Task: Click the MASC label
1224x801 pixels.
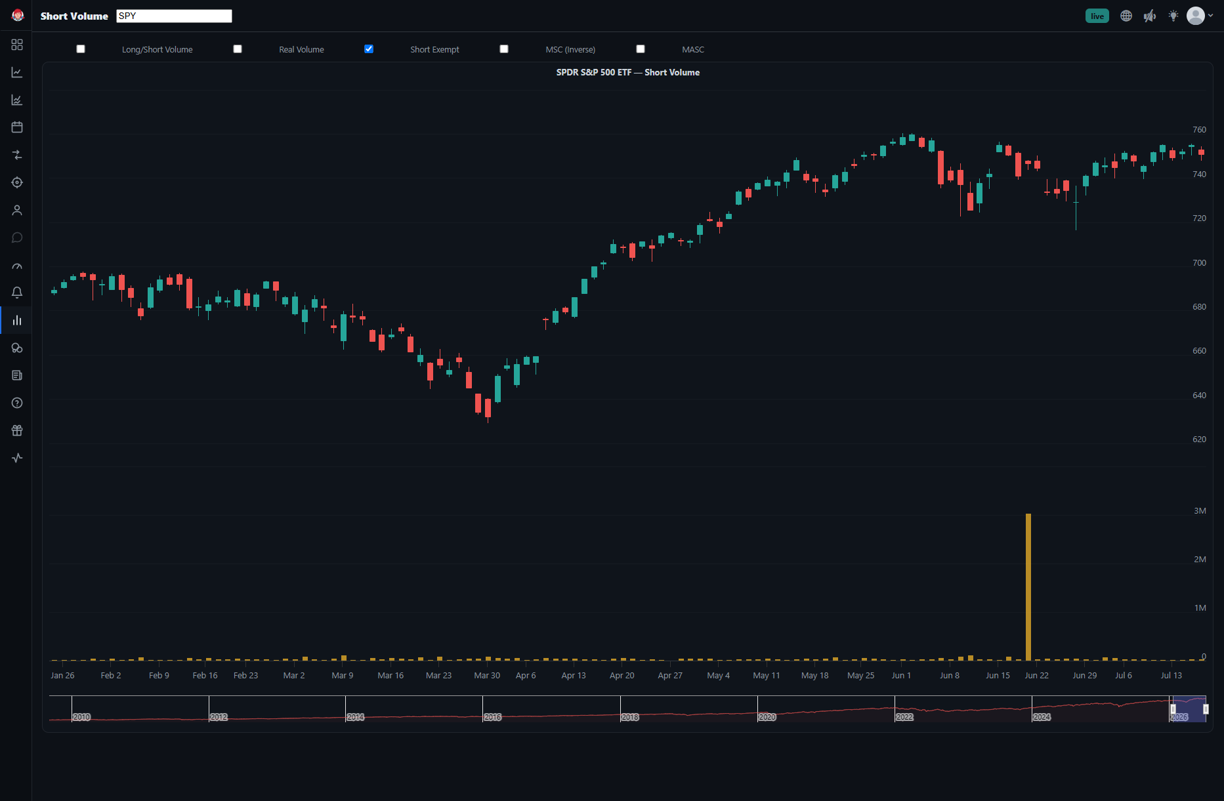Action: pos(693,50)
